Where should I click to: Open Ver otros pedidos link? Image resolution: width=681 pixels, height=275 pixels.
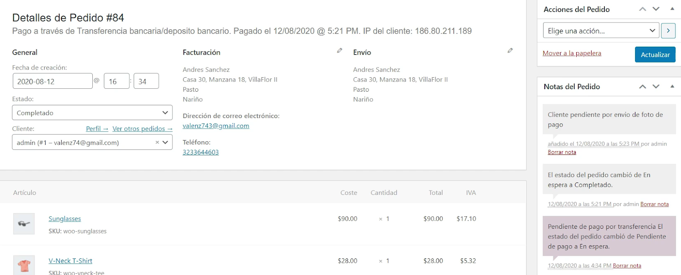[x=143, y=129]
